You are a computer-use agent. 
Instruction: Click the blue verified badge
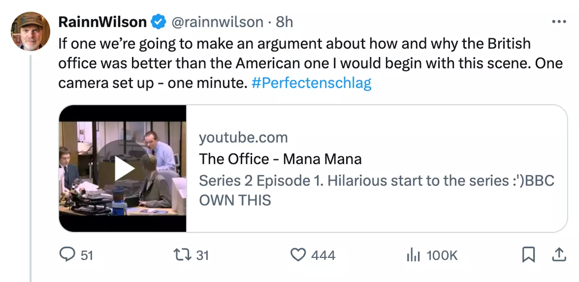click(x=158, y=22)
